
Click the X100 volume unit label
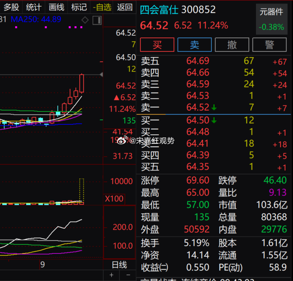coord(114,199)
